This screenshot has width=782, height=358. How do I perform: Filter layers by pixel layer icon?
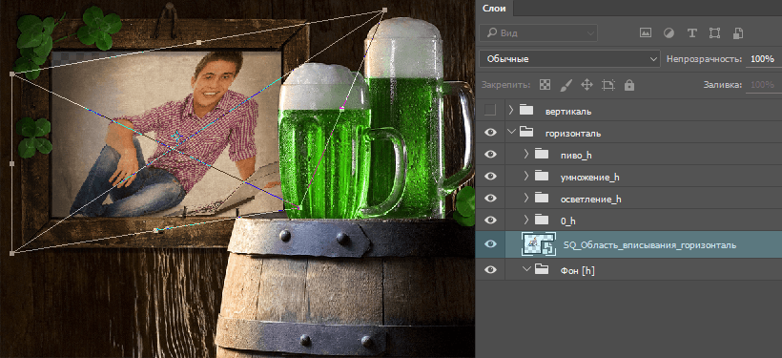[646, 33]
